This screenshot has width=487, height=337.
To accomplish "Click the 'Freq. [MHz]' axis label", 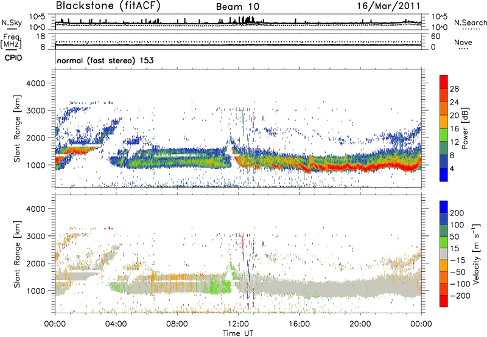I will pyautogui.click(x=11, y=41).
